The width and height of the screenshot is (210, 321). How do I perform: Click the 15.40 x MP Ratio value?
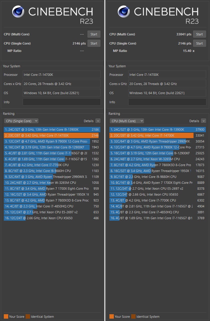click(189, 51)
